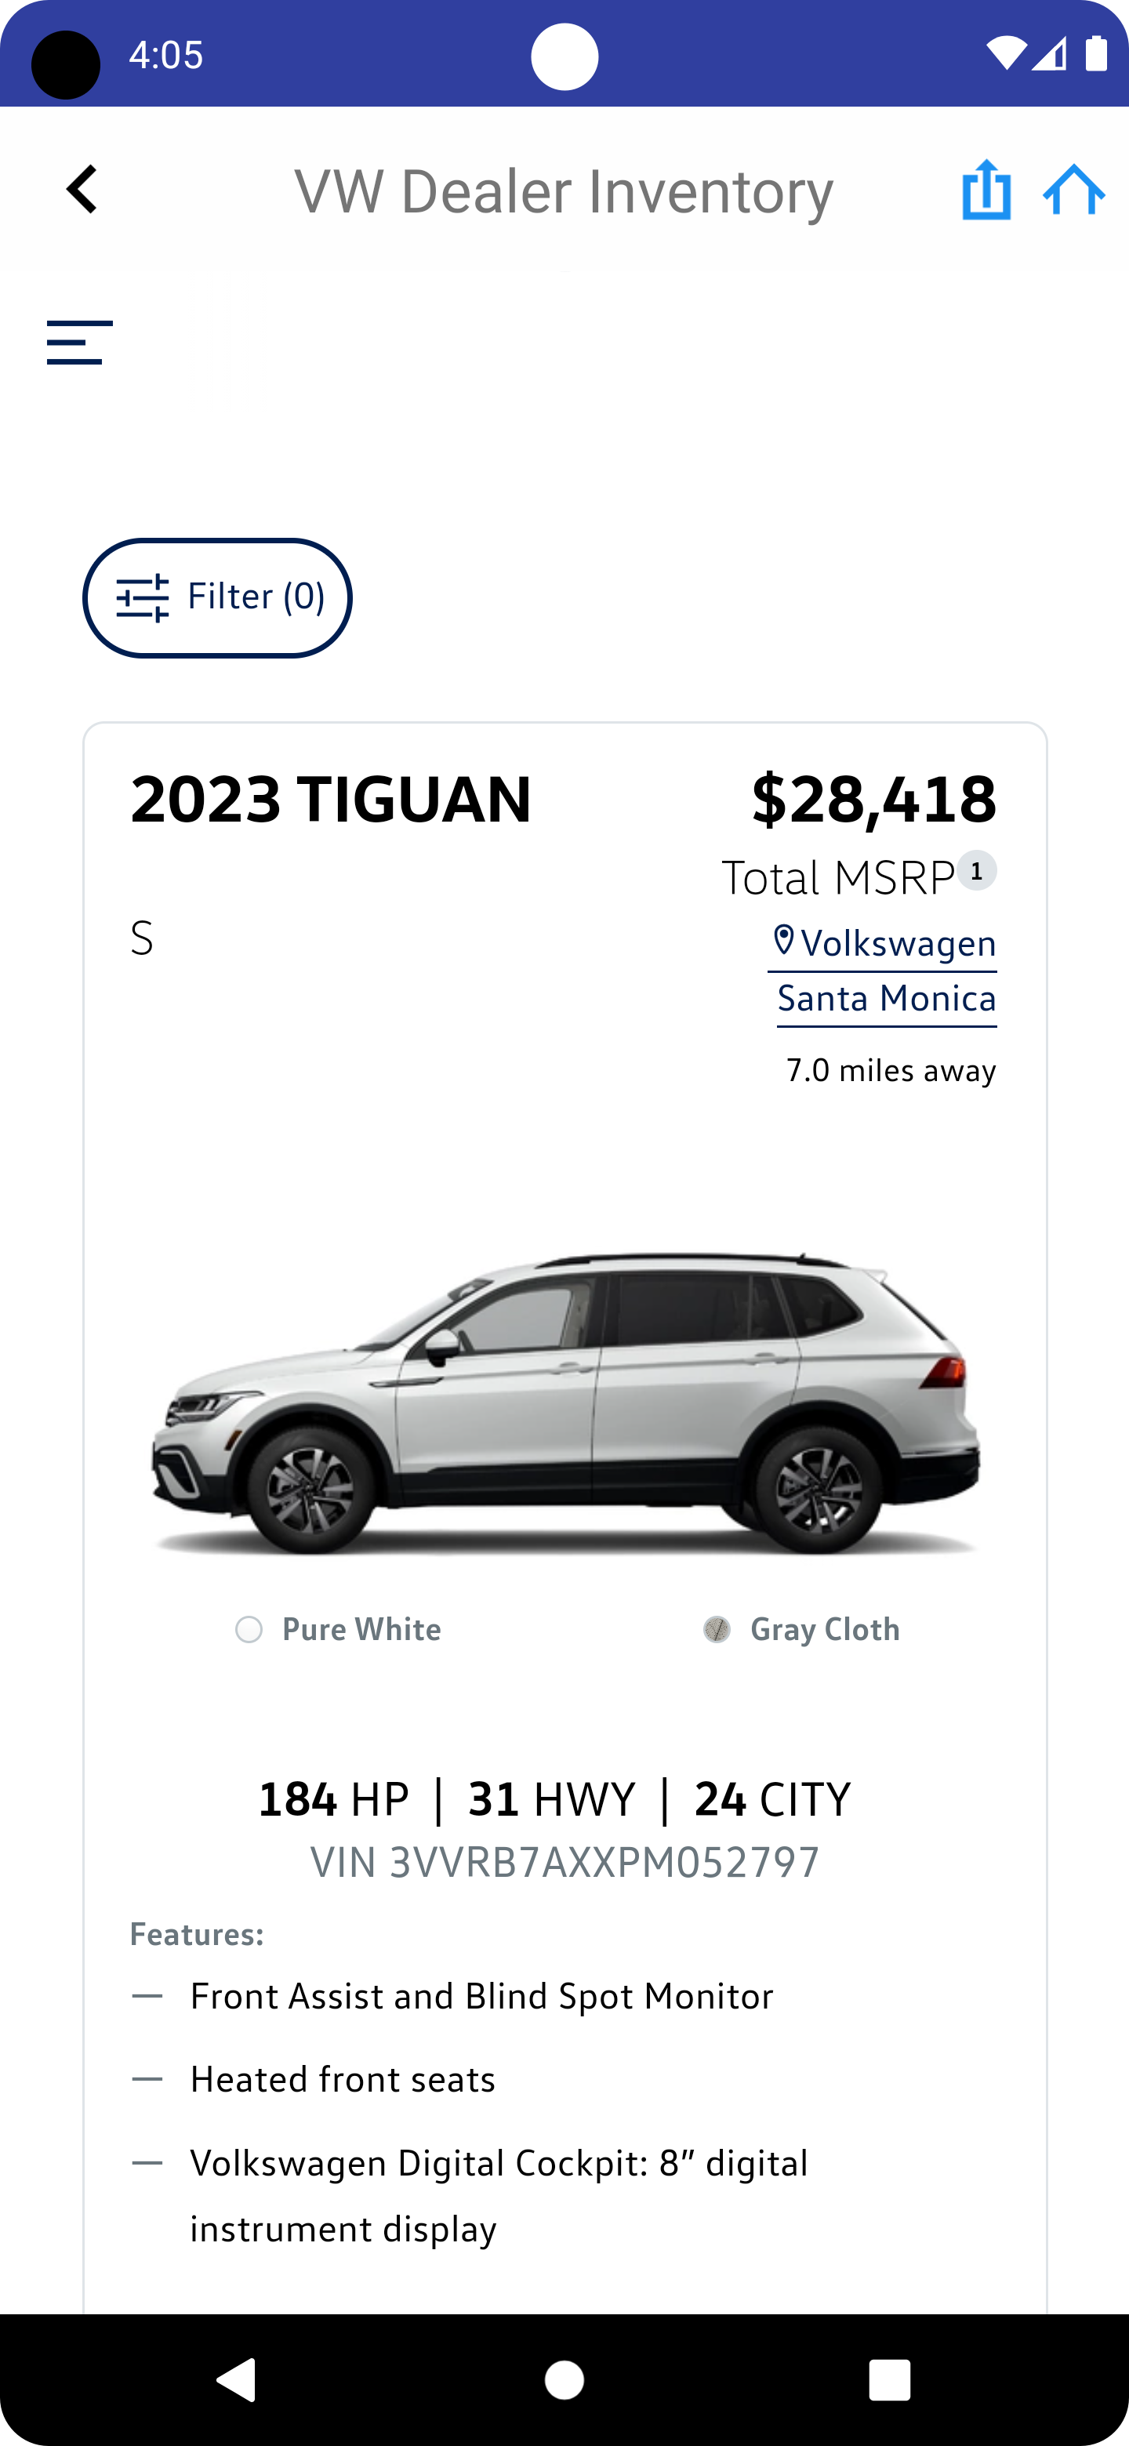This screenshot has height=2446, width=1129.
Task: Tap the MSRP footnote 1 badge
Action: point(976,871)
